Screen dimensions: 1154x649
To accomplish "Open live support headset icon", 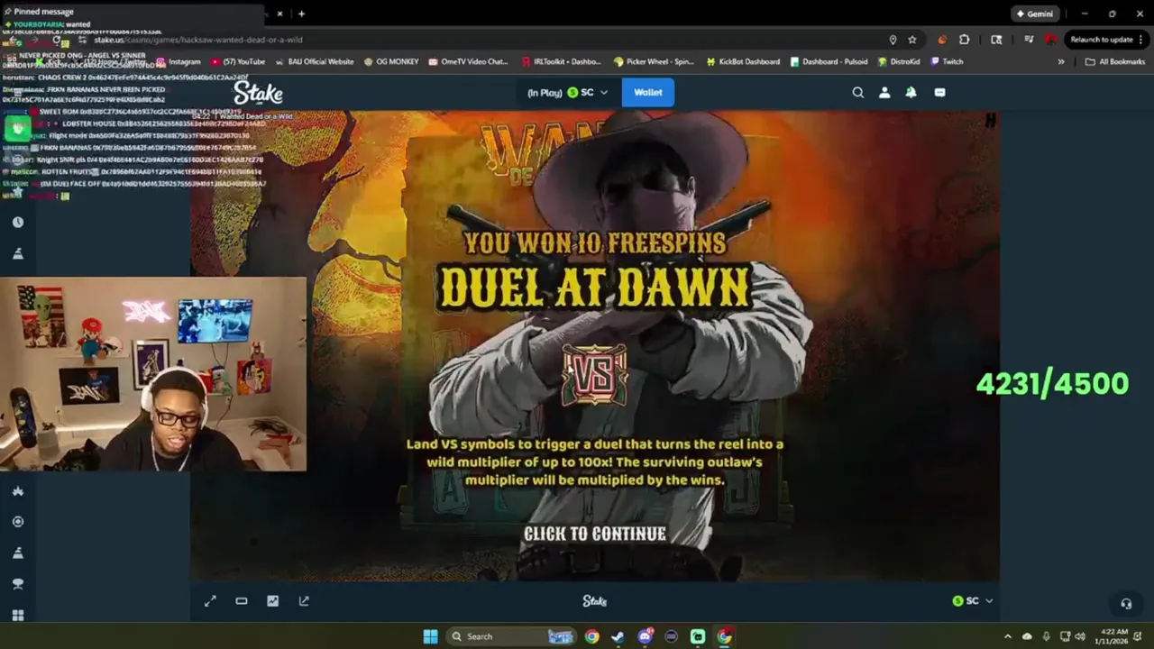I will click(1125, 603).
